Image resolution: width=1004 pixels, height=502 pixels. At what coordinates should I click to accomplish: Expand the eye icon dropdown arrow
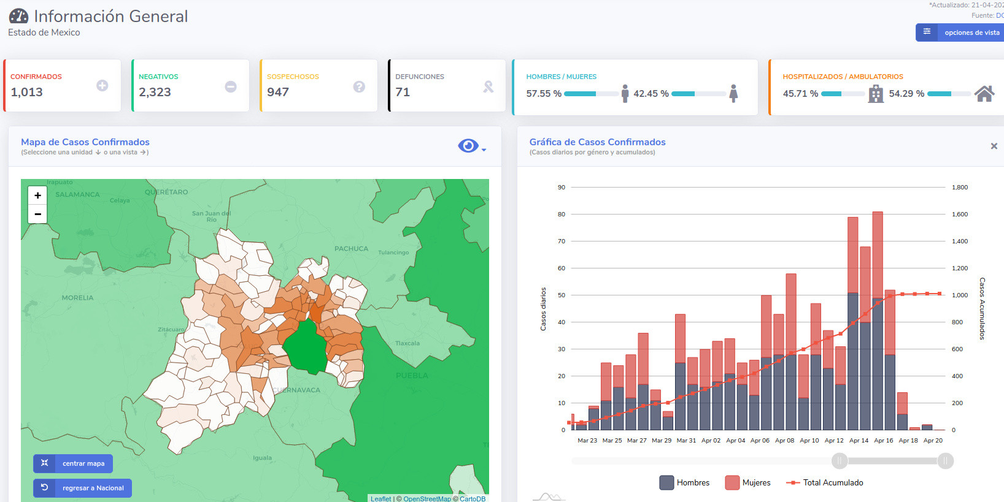pos(484,150)
